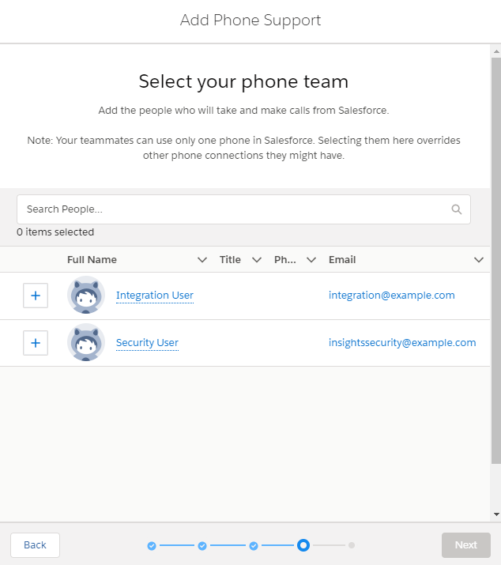The width and height of the screenshot is (501, 565).
Task: Focus the Search People field
Action: pos(243,209)
